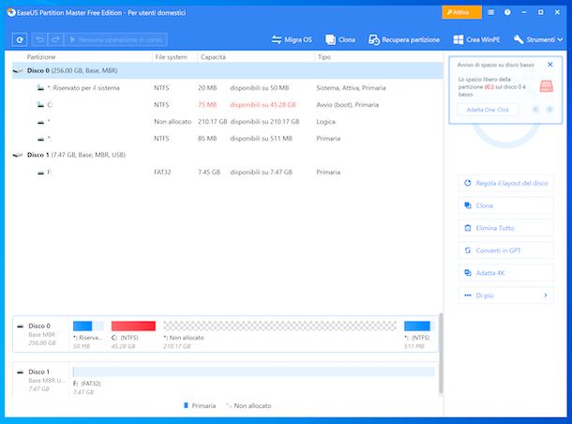The width and height of the screenshot is (572, 424).
Task: Open the Clona toolbar tool
Action: [340, 39]
